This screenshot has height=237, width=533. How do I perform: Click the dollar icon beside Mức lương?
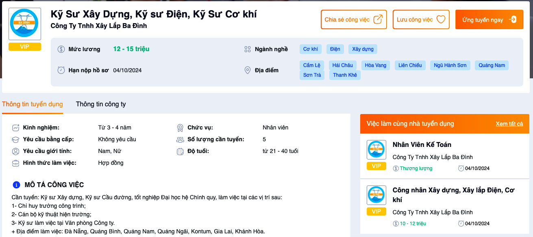tap(61, 49)
